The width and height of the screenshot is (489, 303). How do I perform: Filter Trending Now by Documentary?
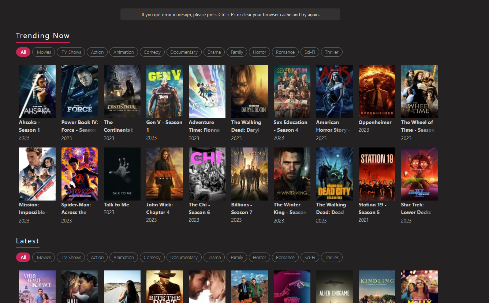[184, 52]
